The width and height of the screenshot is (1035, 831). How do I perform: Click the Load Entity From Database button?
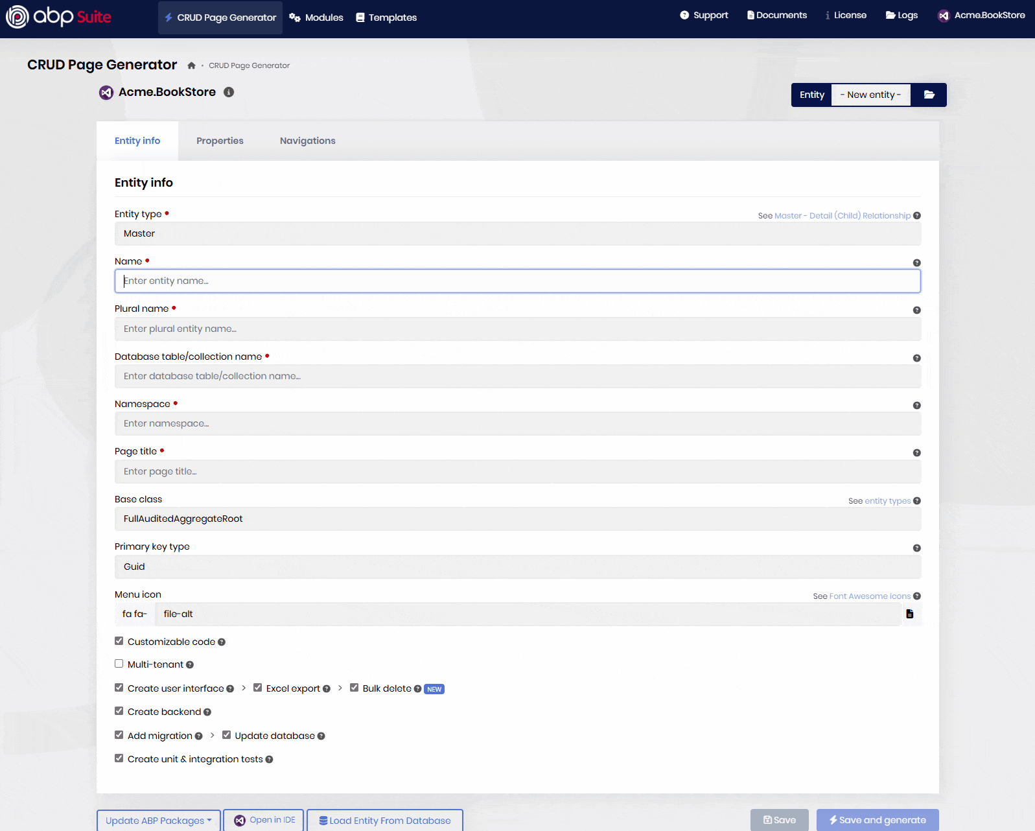[x=384, y=821]
